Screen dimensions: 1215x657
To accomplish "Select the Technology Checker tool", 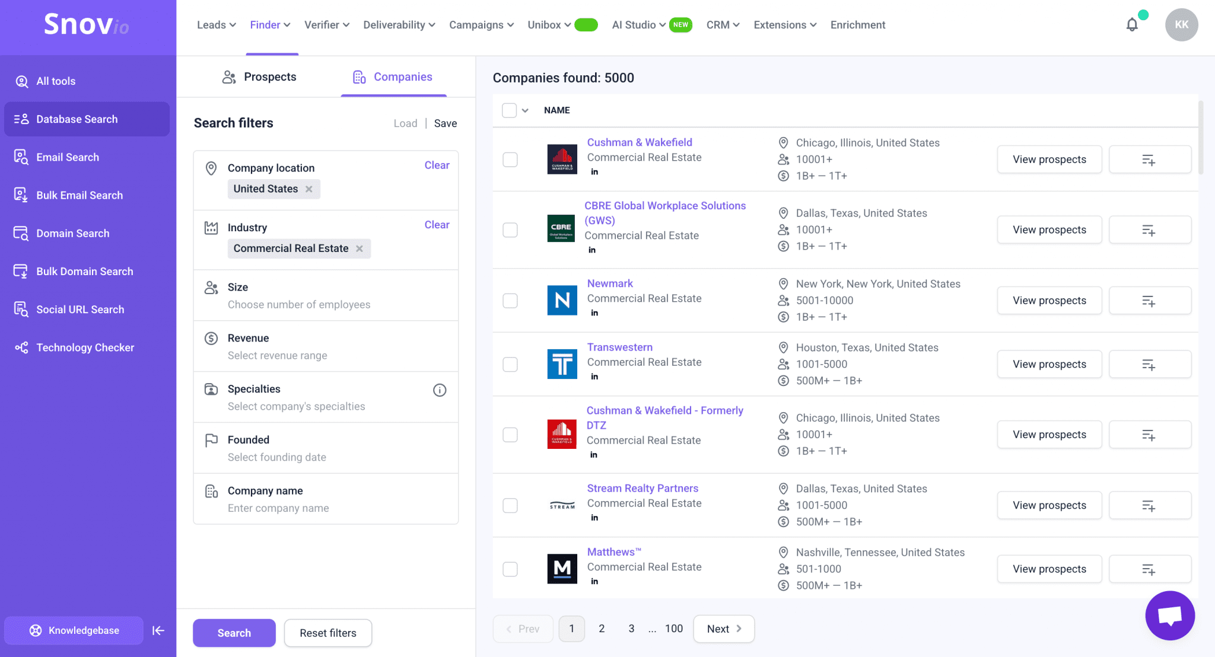I will click(x=85, y=347).
